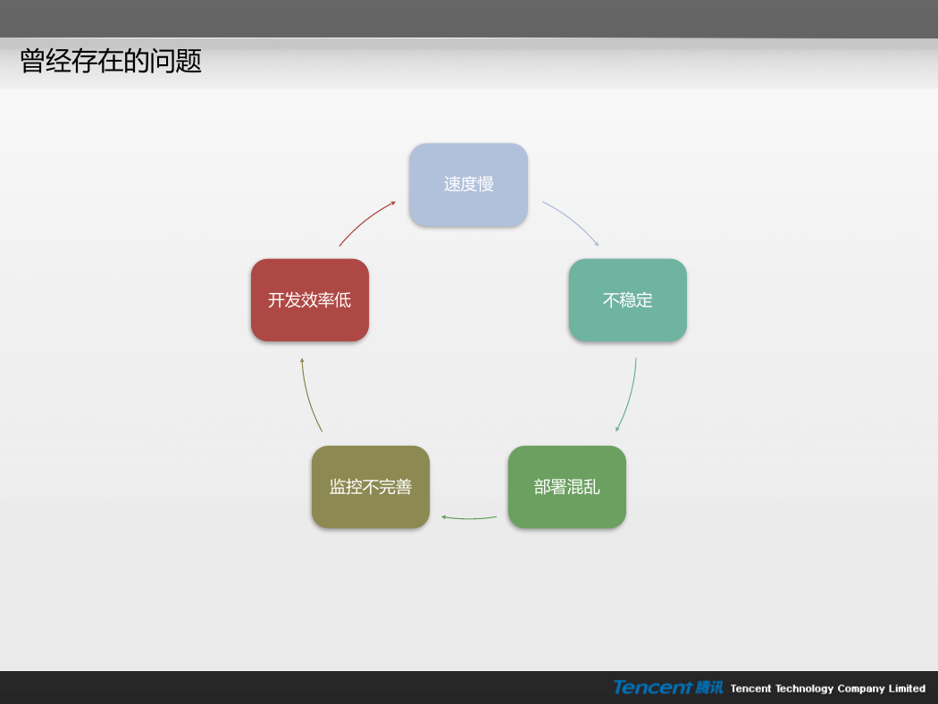Select the 监控不完善 box
This screenshot has height=704, width=938.
point(371,487)
